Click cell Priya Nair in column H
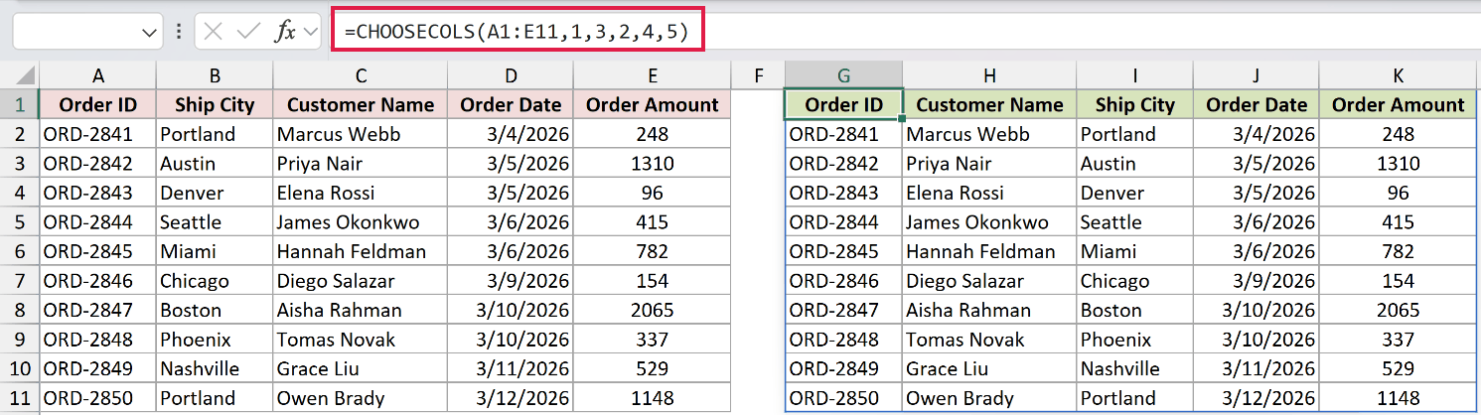Screen dimensions: 1481x415 989,163
